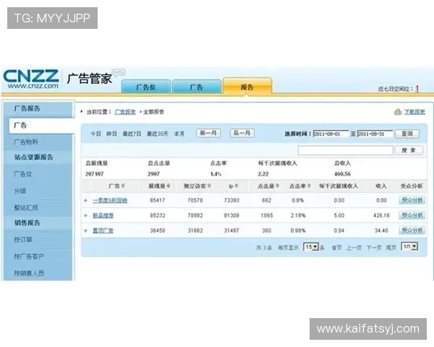
Task: Open the 新品推荐 ad link
Action: point(103,215)
